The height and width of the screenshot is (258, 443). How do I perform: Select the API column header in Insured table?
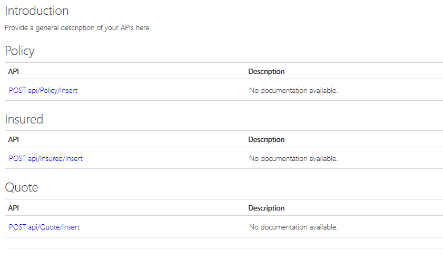click(14, 139)
